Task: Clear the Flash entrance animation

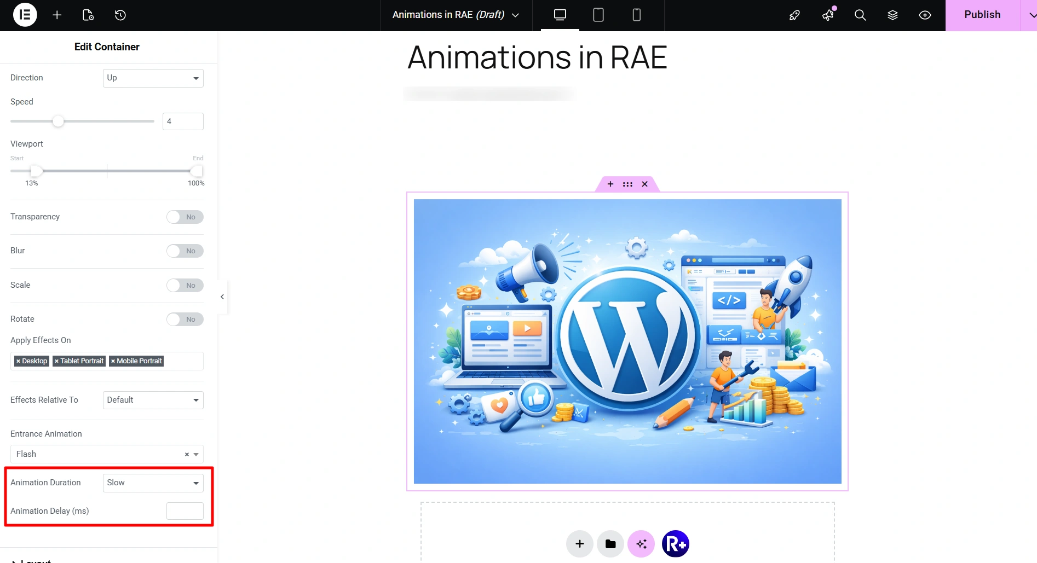Action: click(187, 454)
